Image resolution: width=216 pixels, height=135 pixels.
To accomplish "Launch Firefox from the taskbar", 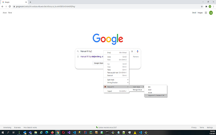I will [x=52, y=133].
